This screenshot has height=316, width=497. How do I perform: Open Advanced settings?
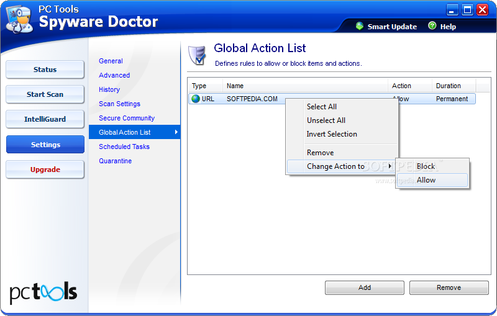click(114, 75)
